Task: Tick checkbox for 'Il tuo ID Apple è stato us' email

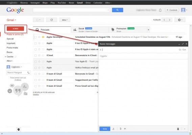Action: coord(35,50)
